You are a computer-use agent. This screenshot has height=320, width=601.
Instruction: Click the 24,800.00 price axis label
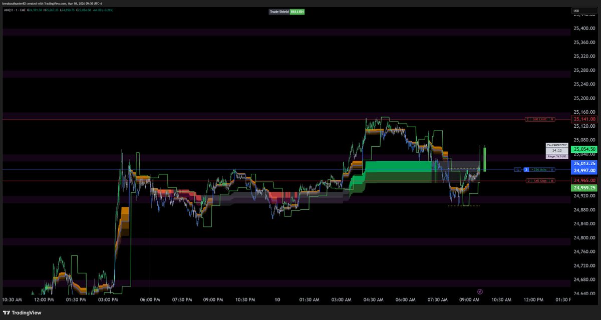coord(584,238)
